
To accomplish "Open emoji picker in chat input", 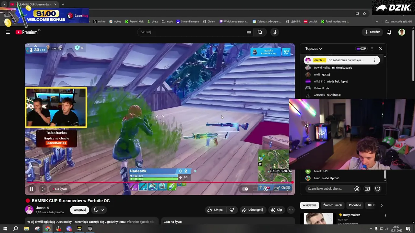I will pyautogui.click(x=357, y=189).
